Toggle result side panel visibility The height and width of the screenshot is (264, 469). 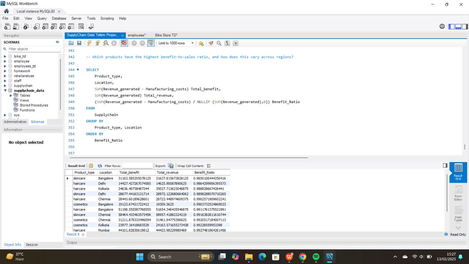pos(445,166)
